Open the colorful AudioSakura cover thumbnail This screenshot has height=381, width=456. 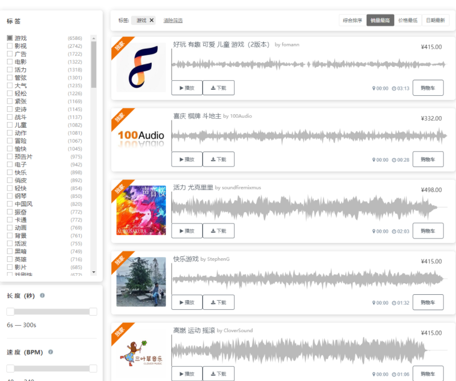coord(141,210)
